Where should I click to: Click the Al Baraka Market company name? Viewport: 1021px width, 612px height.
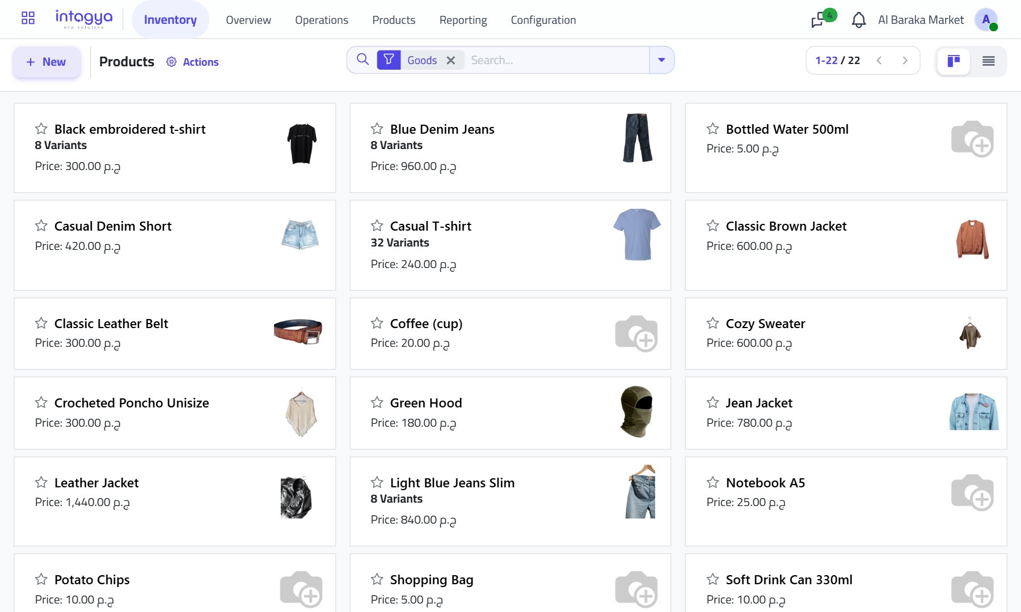(921, 20)
